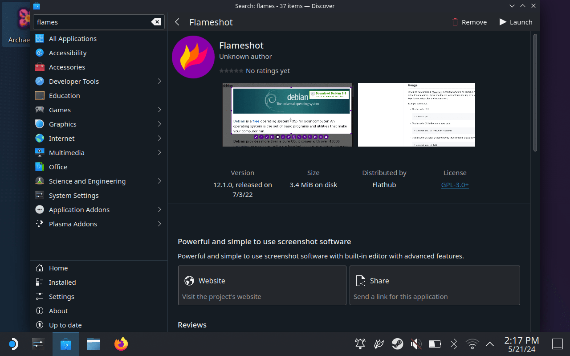This screenshot has height=356, width=570.
Task: Go back using the arrow beside Flameshot
Action: pyautogui.click(x=177, y=22)
